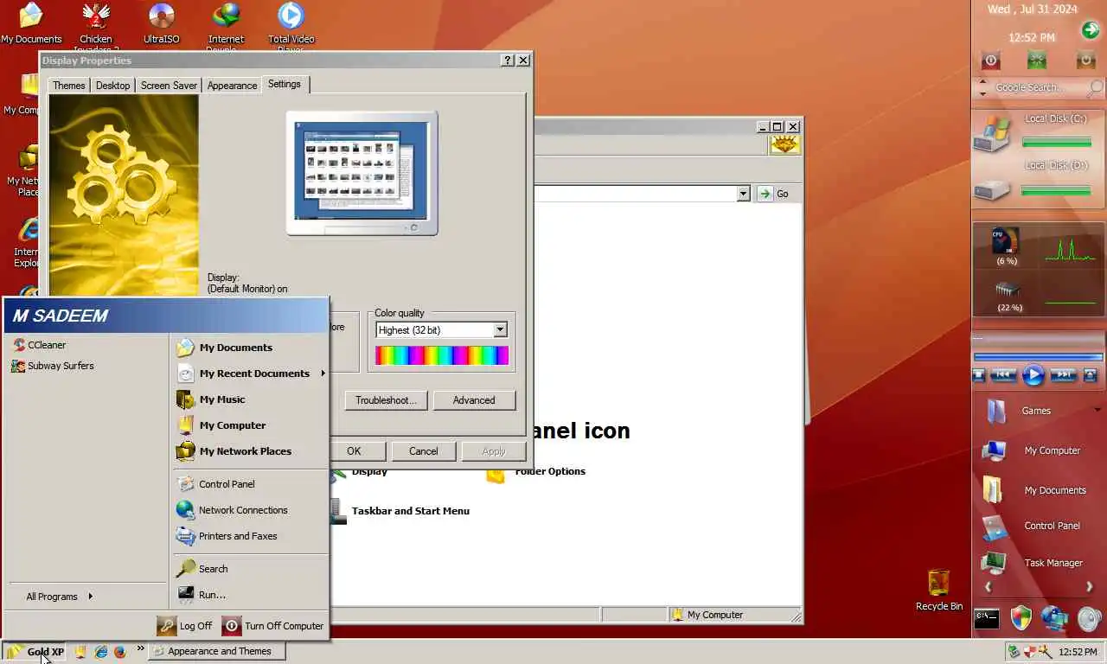Click the RAM usage chip icon
The image size is (1107, 664).
click(1008, 290)
